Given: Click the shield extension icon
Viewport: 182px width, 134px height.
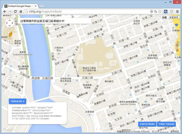Looking at the screenshot, I should click(171, 11).
